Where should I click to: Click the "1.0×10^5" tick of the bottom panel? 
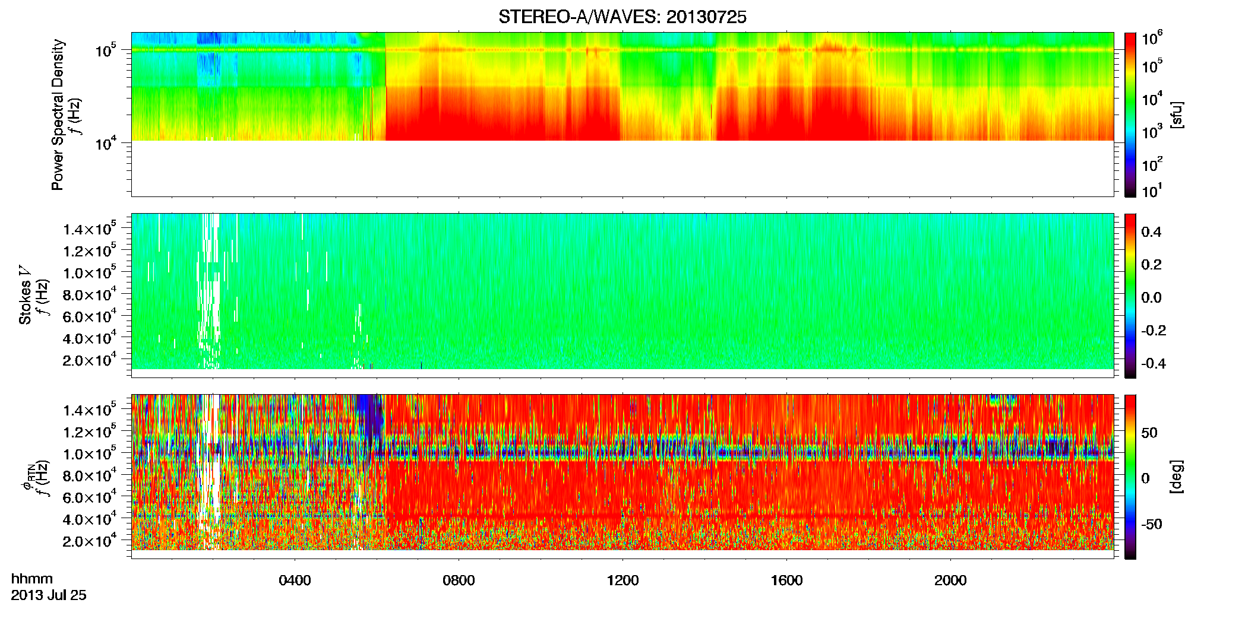coord(90,453)
